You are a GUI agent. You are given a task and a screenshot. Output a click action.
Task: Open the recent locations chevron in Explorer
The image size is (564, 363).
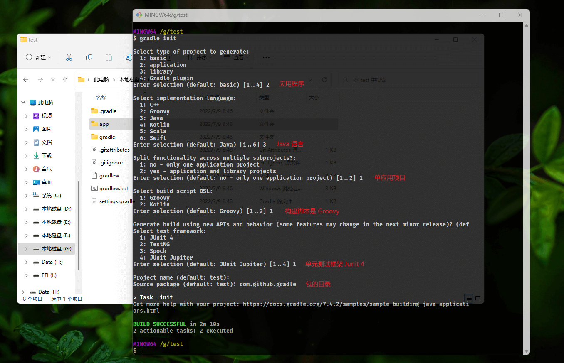point(53,80)
